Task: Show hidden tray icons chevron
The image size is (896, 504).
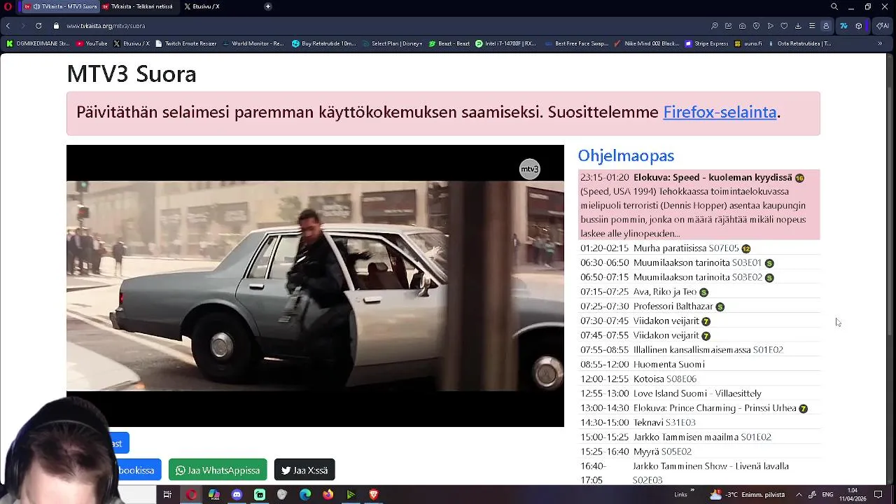Action: click(x=799, y=495)
